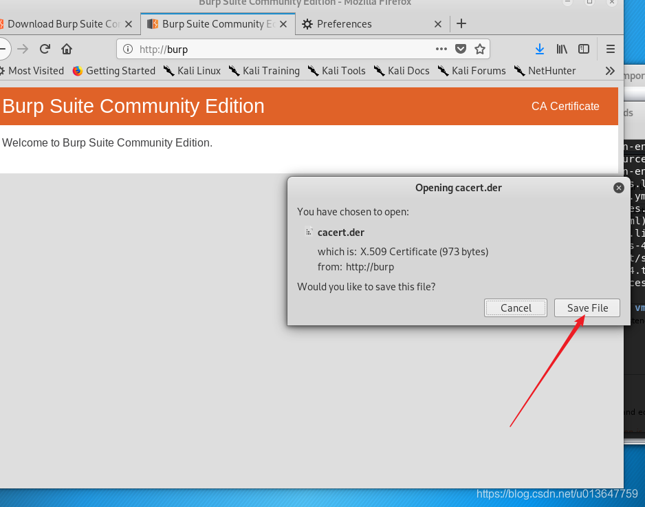Go to the Firefox home page
Screen dimensions: 645x507
pos(67,49)
